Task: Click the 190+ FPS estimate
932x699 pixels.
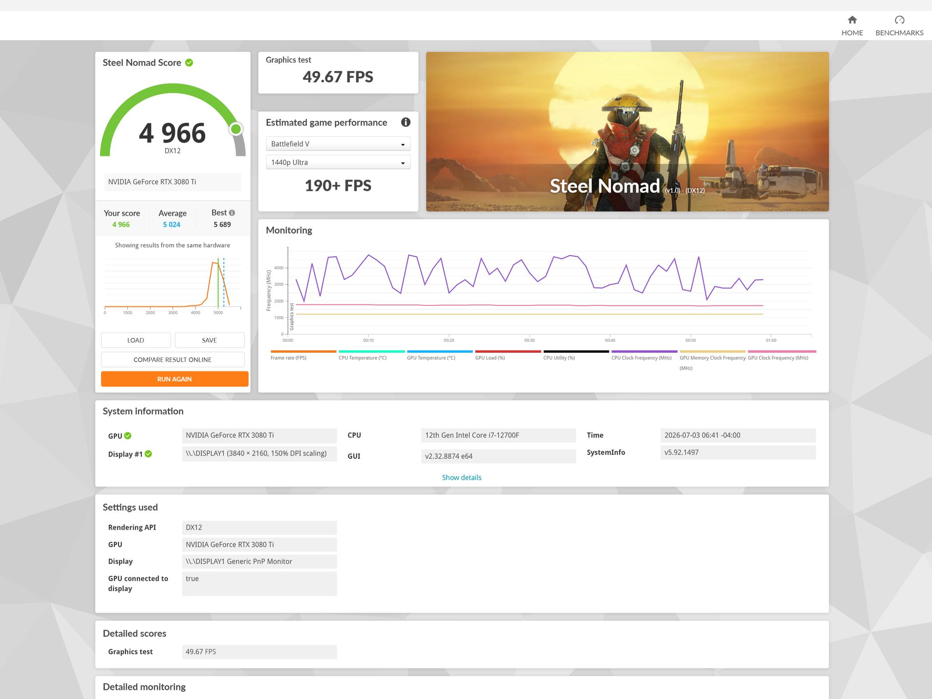Action: (x=338, y=186)
